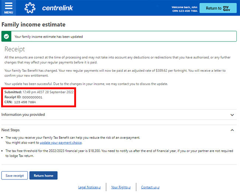Click the Centrelink star logo
The image size is (240, 195).
(30, 8)
